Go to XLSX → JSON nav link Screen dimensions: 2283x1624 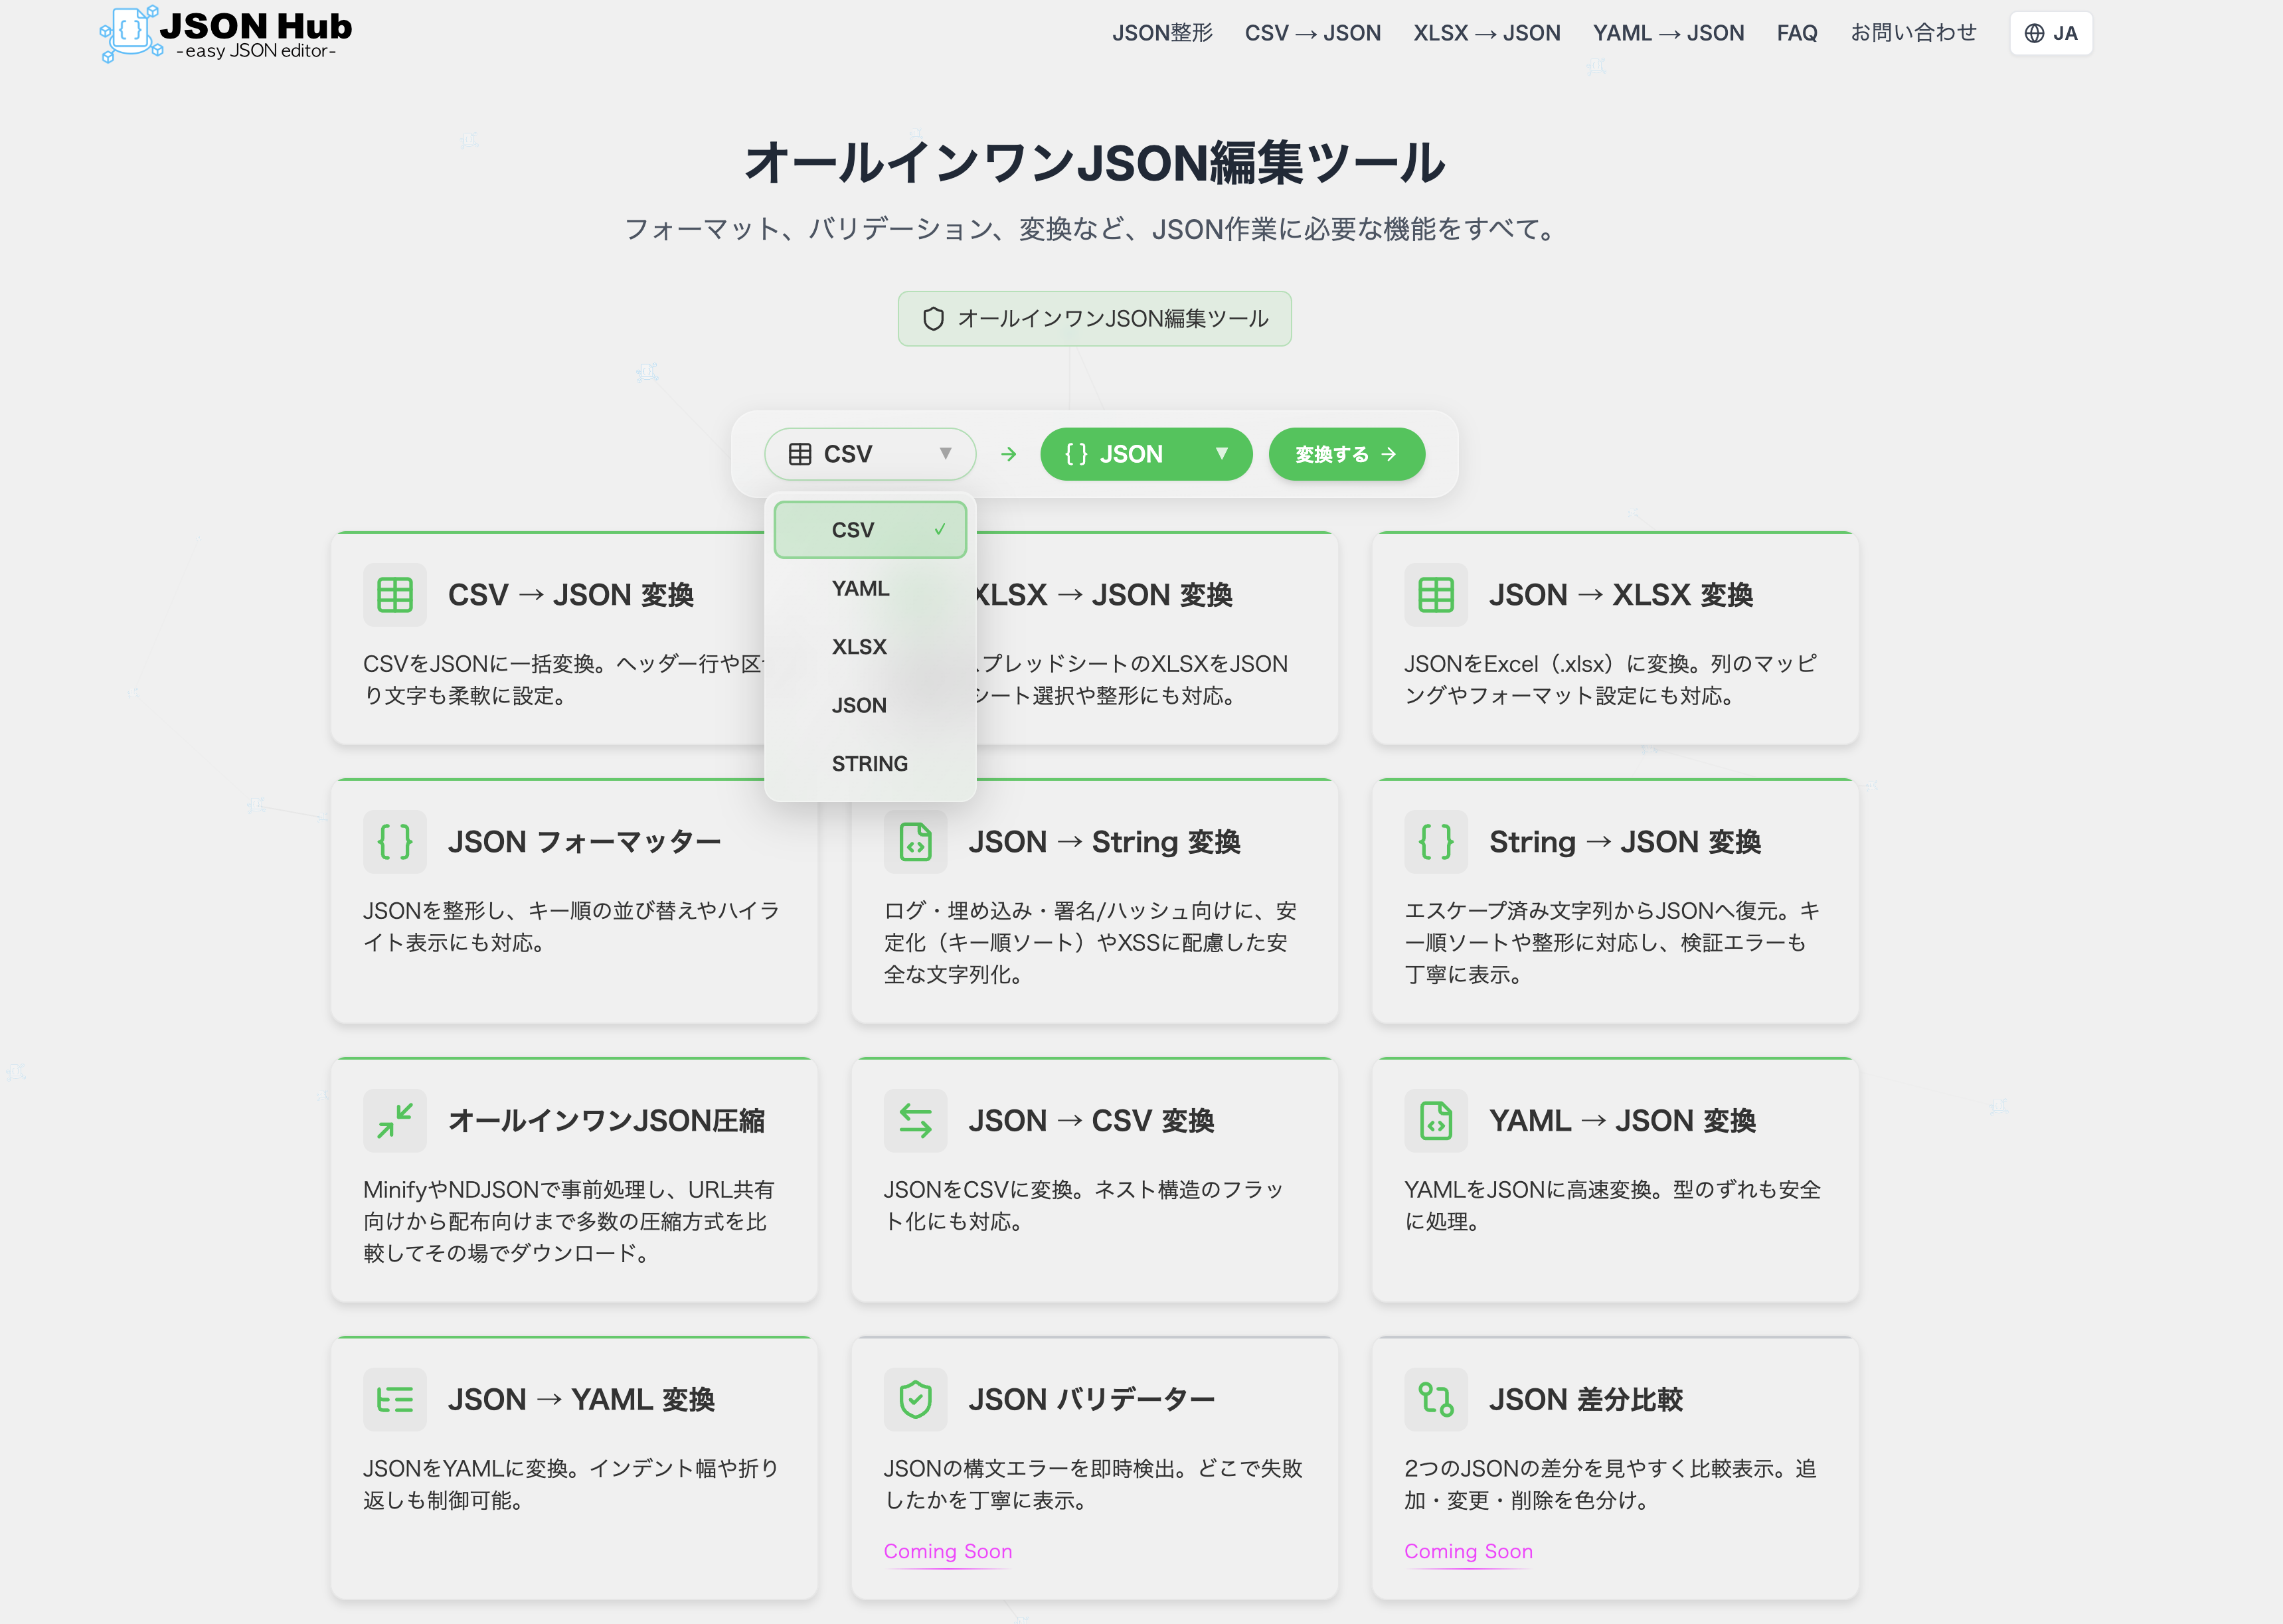[x=1486, y=33]
